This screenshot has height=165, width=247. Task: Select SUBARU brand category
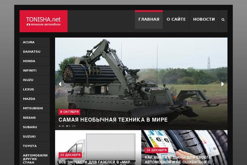[x=35, y=127]
